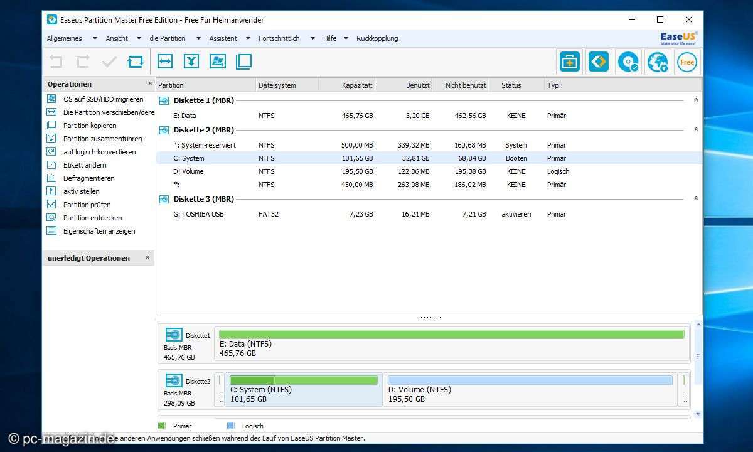Click the Nicht benutzt column header
The height and width of the screenshot is (452, 753).
(x=460, y=85)
